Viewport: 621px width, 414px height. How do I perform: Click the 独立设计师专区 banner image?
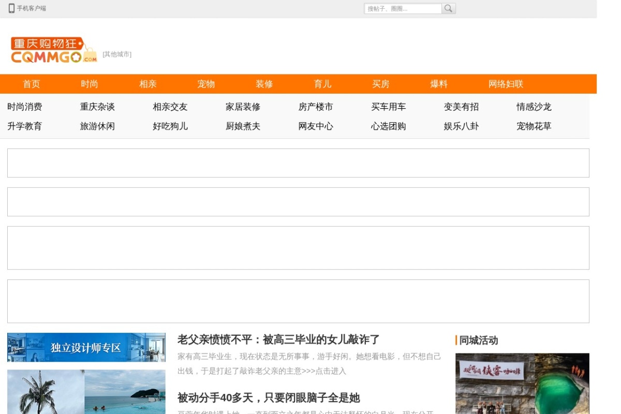86,347
